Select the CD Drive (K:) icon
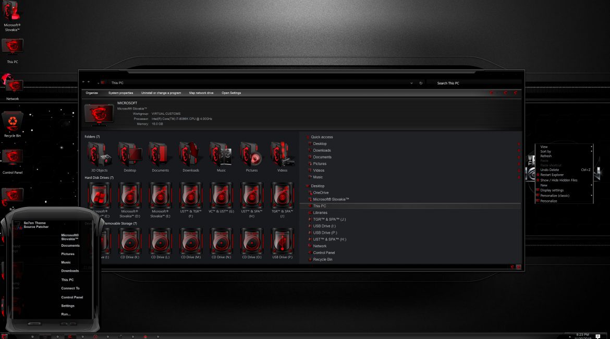Screen dimensions: 610x339 pyautogui.click(x=130, y=241)
